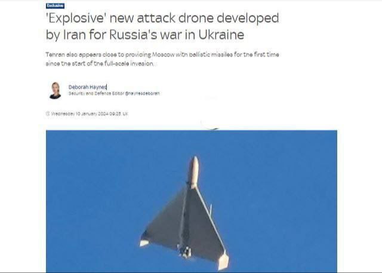This screenshot has width=382, height=273.
Task: Click the drone's right white wingtip fin
Action: 223,261
